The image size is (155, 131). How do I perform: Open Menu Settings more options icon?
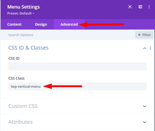[x=149, y=7]
